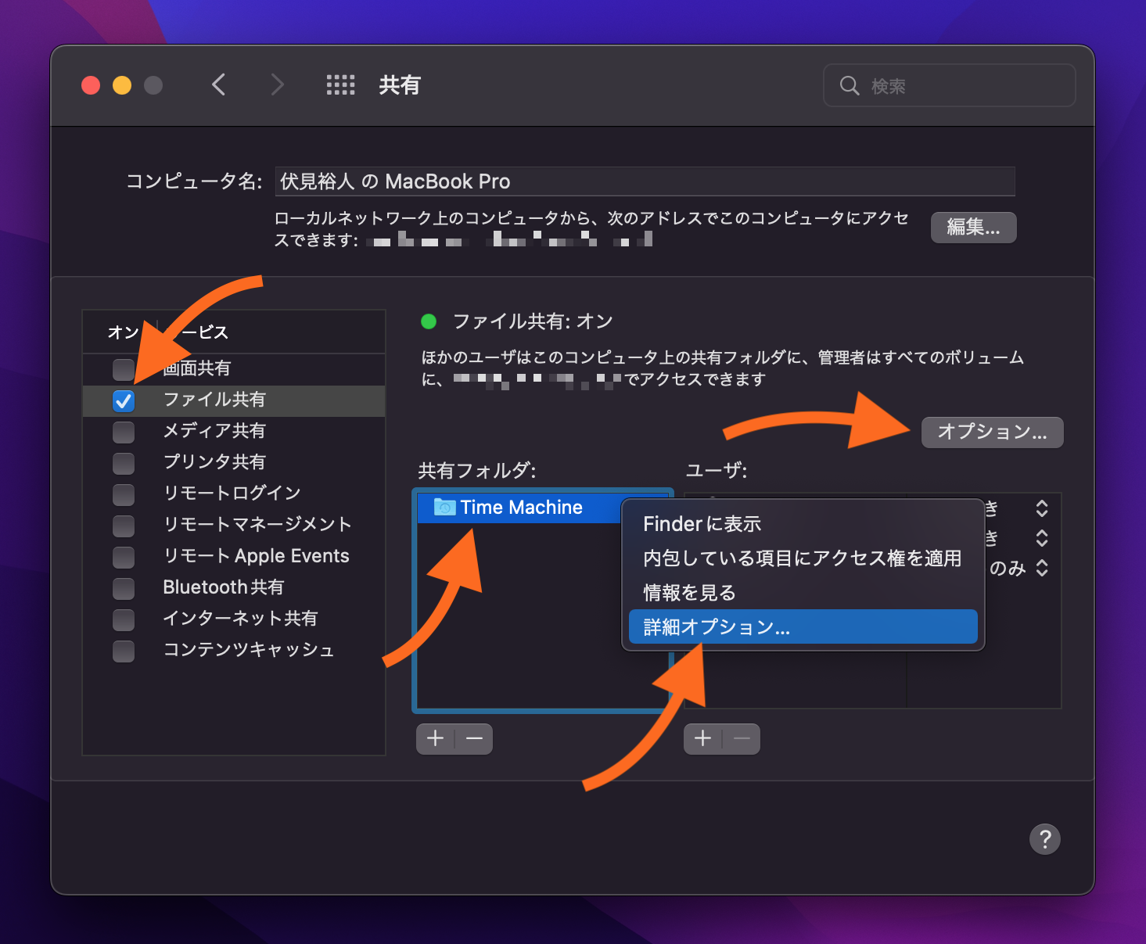Image resolution: width=1146 pixels, height=944 pixels.
Task: Add a shared folder with plus button
Action: [436, 738]
